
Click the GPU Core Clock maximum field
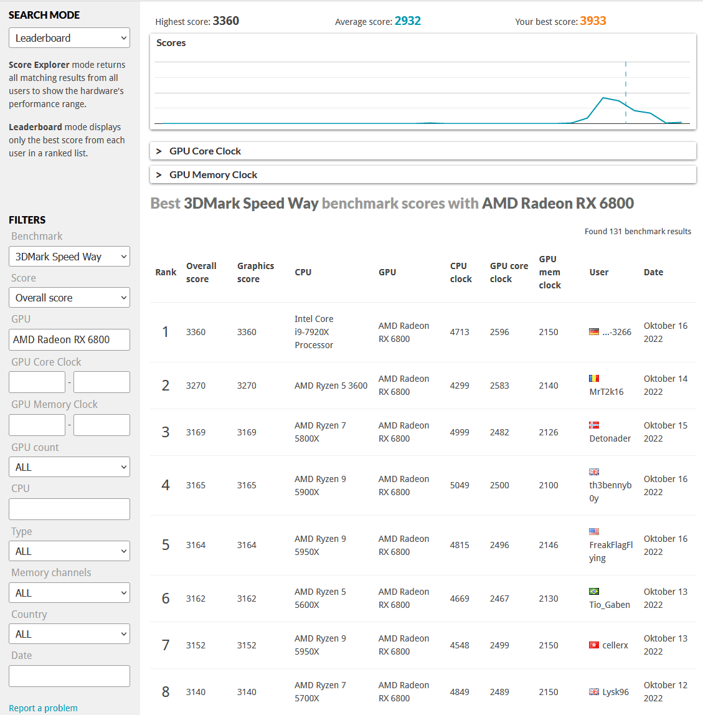[101, 382]
